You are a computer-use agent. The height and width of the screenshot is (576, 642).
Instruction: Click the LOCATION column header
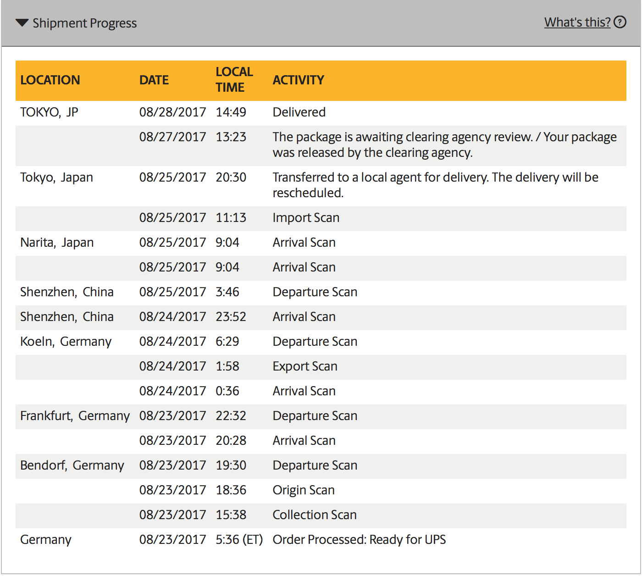pyautogui.click(x=50, y=80)
